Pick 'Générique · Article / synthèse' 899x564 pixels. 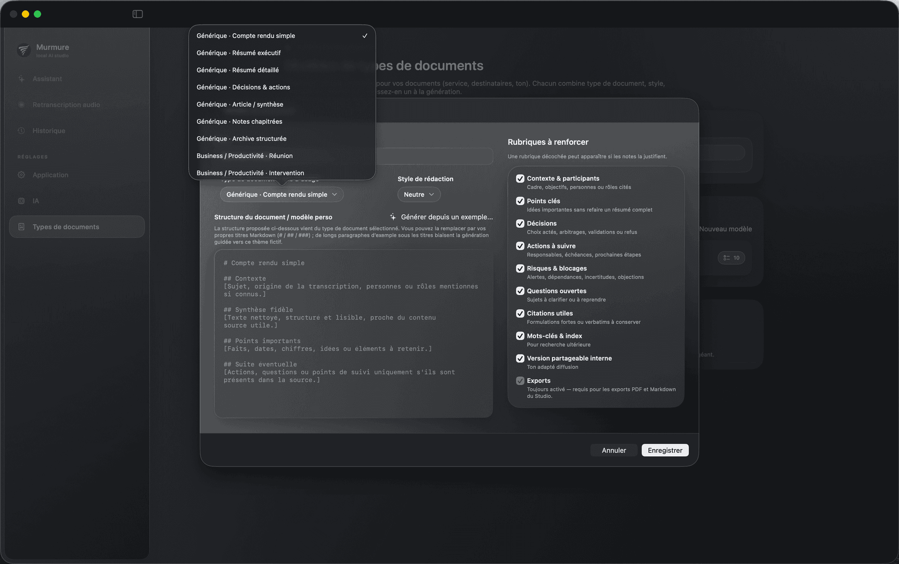(282, 104)
